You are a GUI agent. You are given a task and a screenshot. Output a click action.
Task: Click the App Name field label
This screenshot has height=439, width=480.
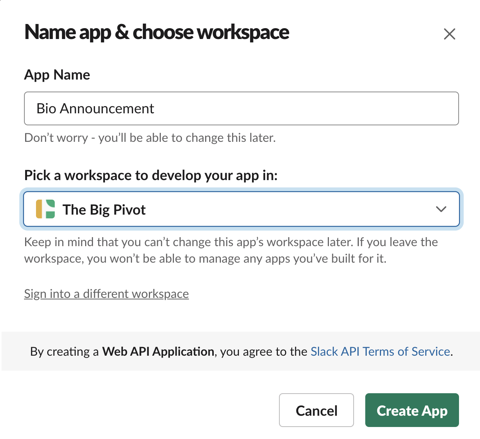57,75
